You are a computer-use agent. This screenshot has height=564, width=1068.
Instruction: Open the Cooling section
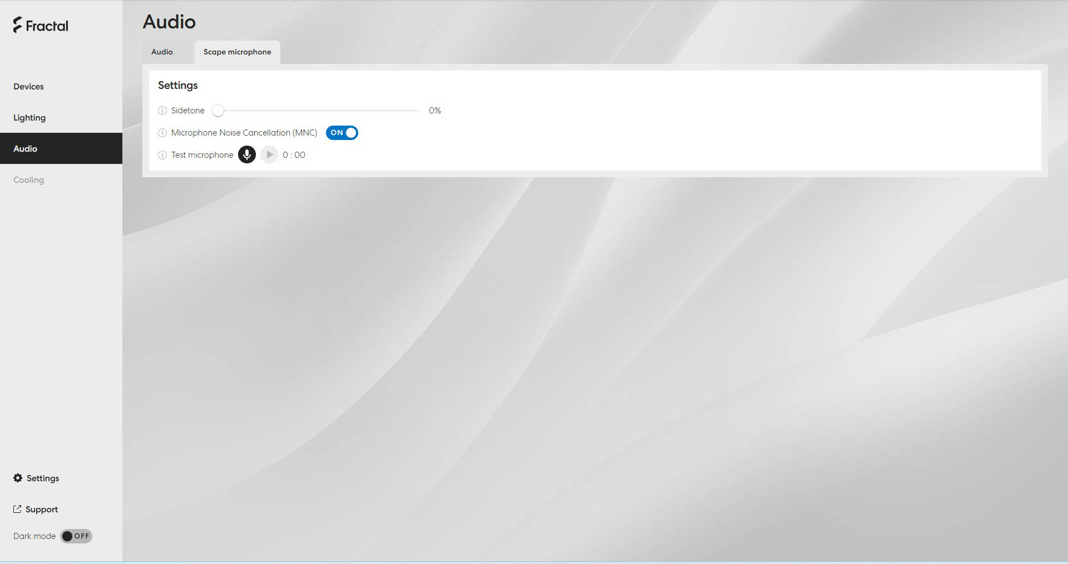click(28, 179)
